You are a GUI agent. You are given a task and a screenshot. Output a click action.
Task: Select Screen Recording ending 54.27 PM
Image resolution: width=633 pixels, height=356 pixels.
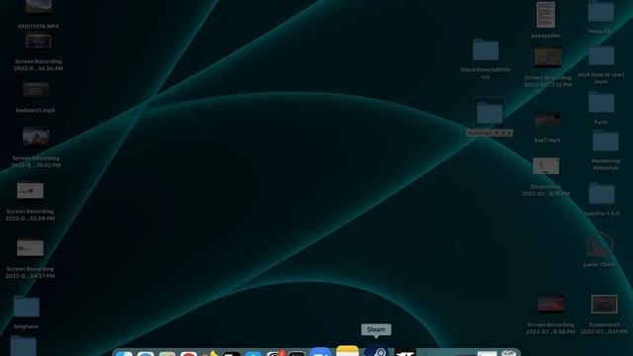[x=31, y=248]
